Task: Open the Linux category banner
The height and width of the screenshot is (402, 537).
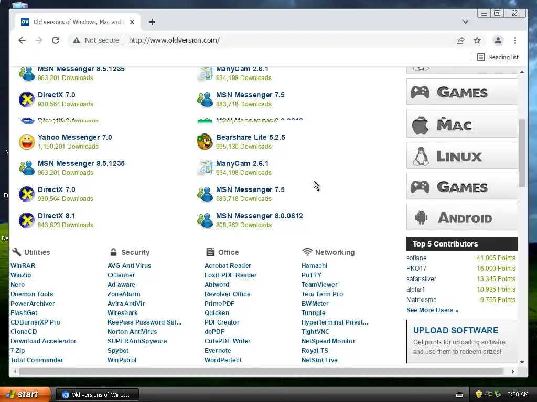Action: (461, 155)
